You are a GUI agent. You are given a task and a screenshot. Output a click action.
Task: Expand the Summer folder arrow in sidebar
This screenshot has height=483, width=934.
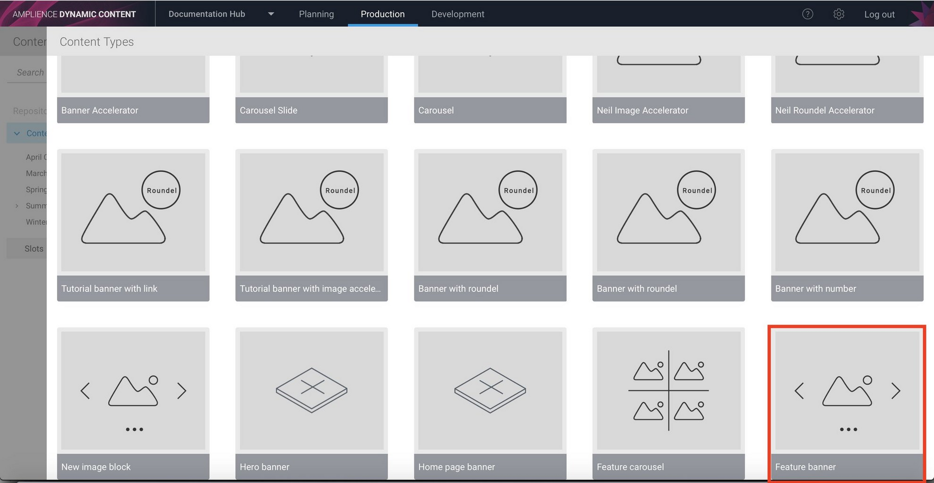(x=17, y=206)
